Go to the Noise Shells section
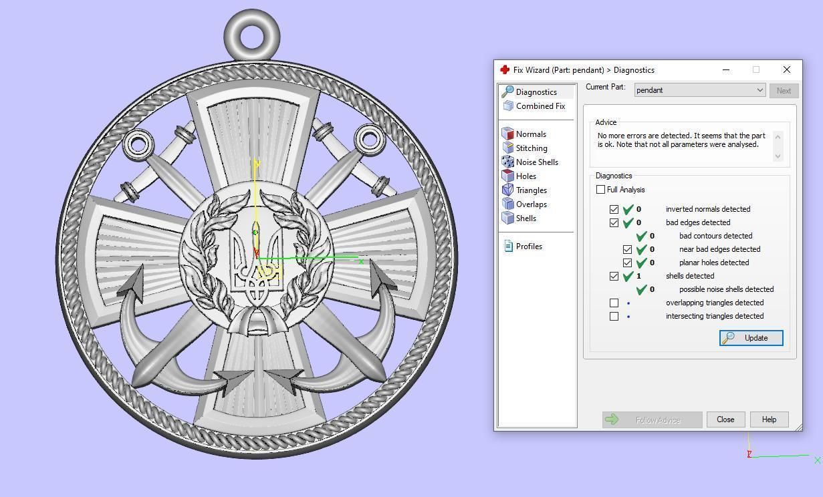823x497 pixels. (537, 162)
